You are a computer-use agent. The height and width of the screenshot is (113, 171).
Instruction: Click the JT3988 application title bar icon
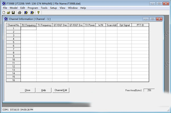[x=4, y=3]
